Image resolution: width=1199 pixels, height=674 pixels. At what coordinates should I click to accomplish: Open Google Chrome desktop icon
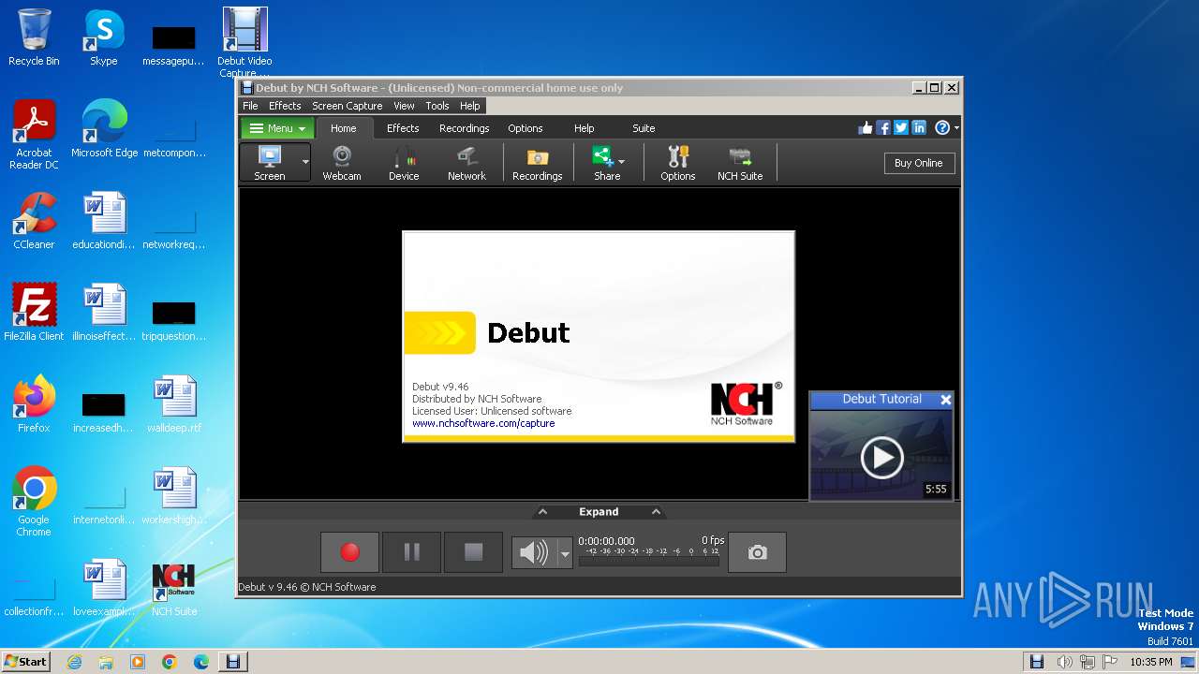(x=34, y=502)
